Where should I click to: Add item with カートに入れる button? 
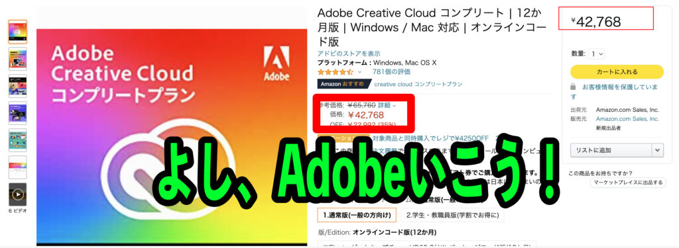pyautogui.click(x=617, y=71)
